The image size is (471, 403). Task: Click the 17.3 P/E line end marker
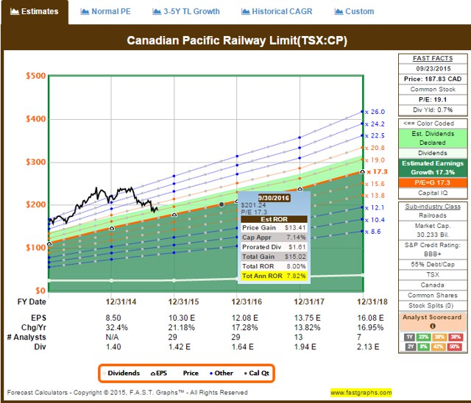click(362, 171)
